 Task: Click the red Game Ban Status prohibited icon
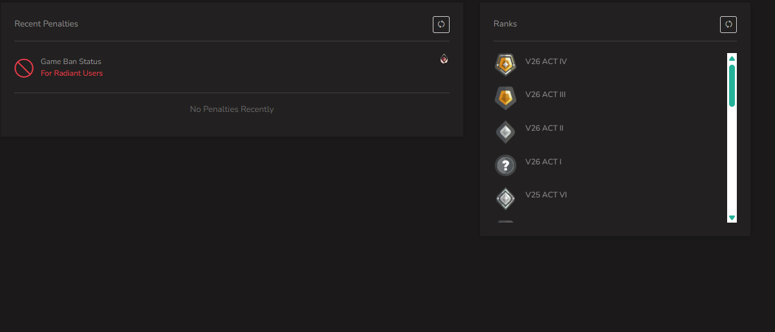pos(24,68)
